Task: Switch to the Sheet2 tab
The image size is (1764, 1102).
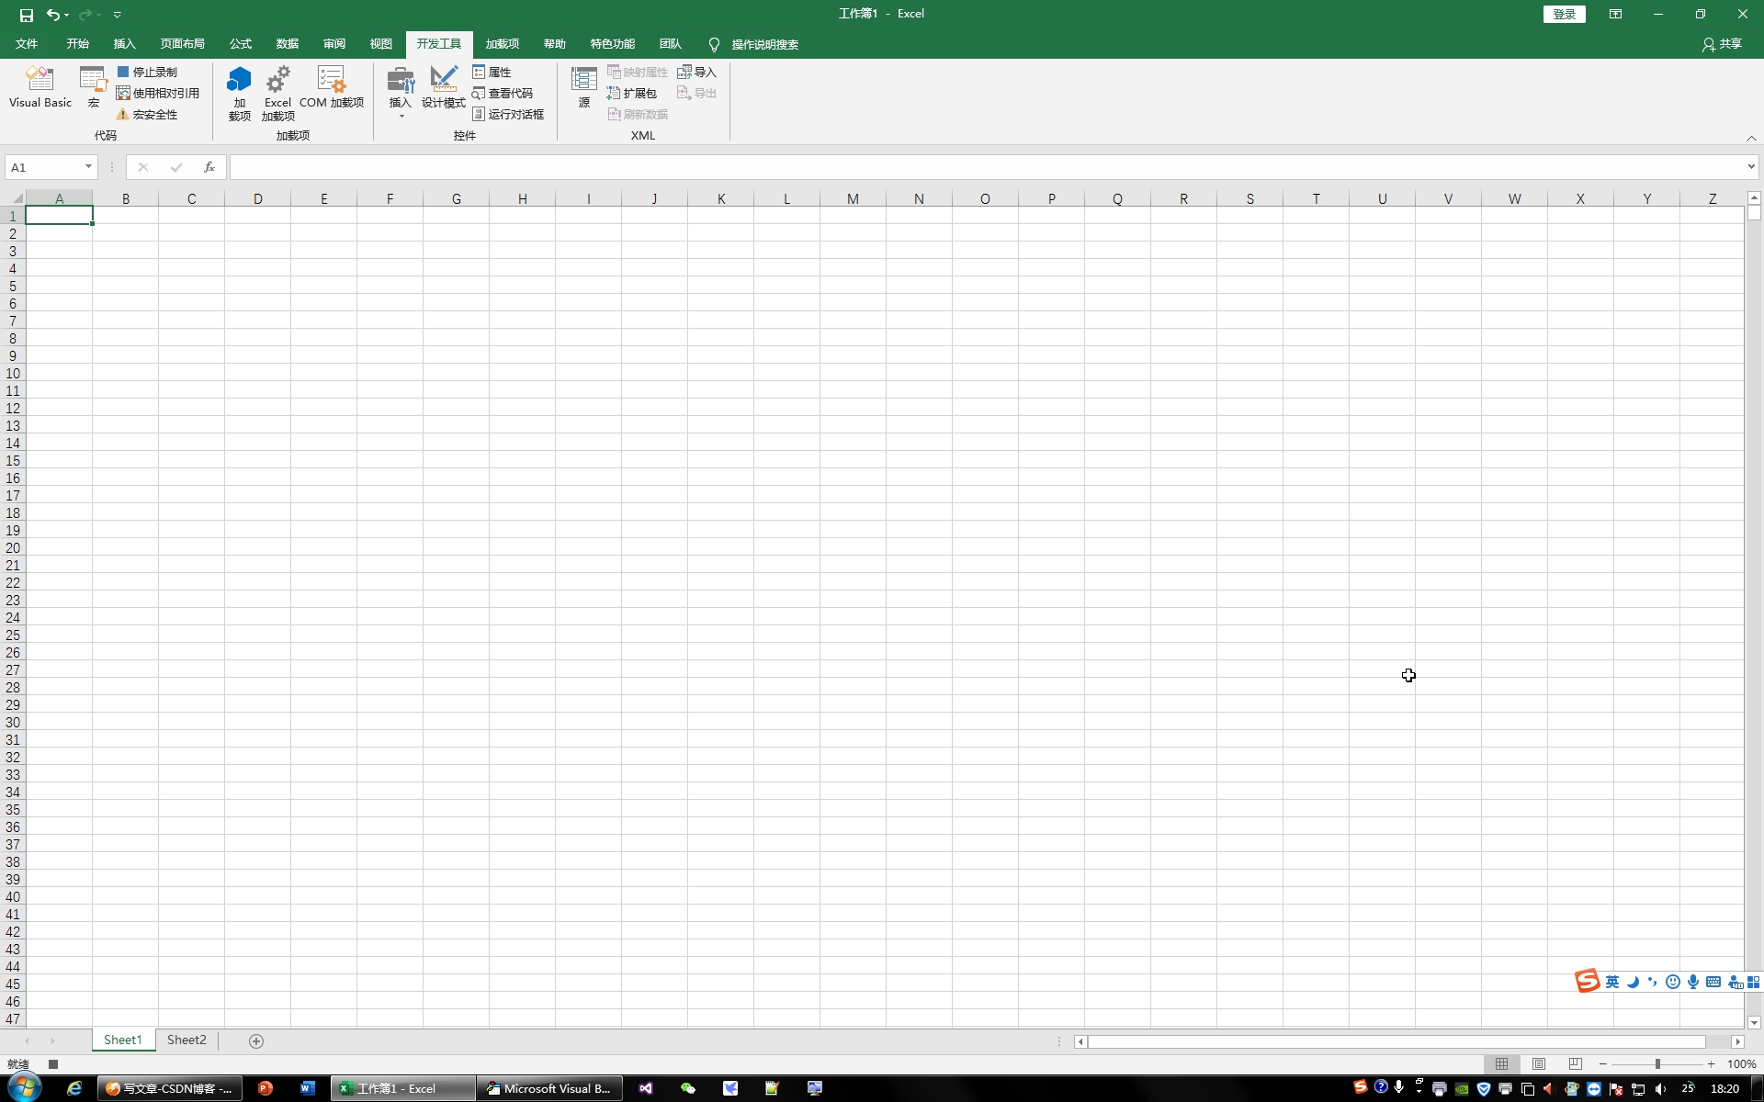Action: pos(187,1040)
